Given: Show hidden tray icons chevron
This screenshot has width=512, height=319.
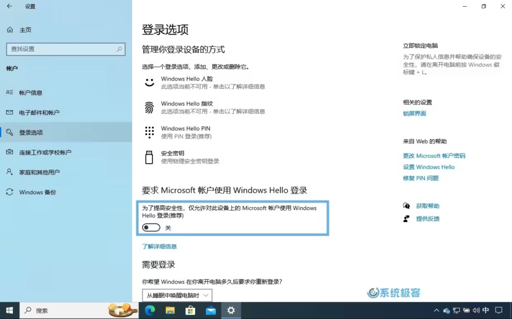Looking at the screenshot, I should (436, 310).
